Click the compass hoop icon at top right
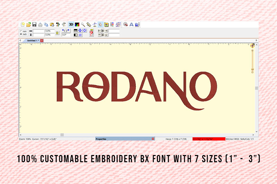This screenshot has width=277, height=184. [x=252, y=46]
